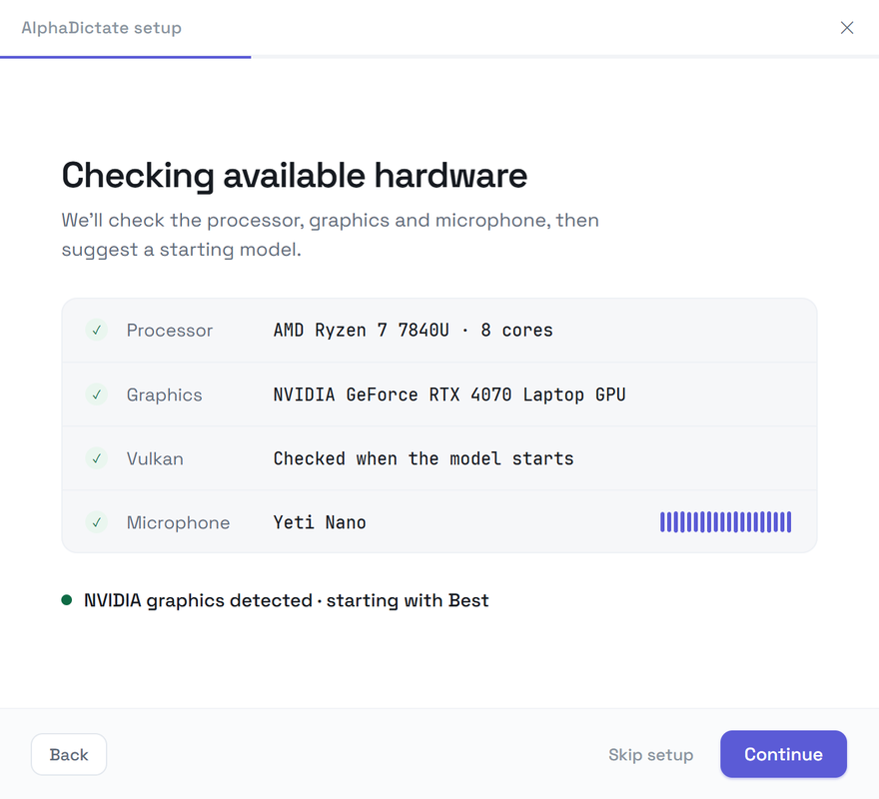The height and width of the screenshot is (799, 879).
Task: Click the Vulkan row checkmark icon
Action: pyautogui.click(x=97, y=458)
